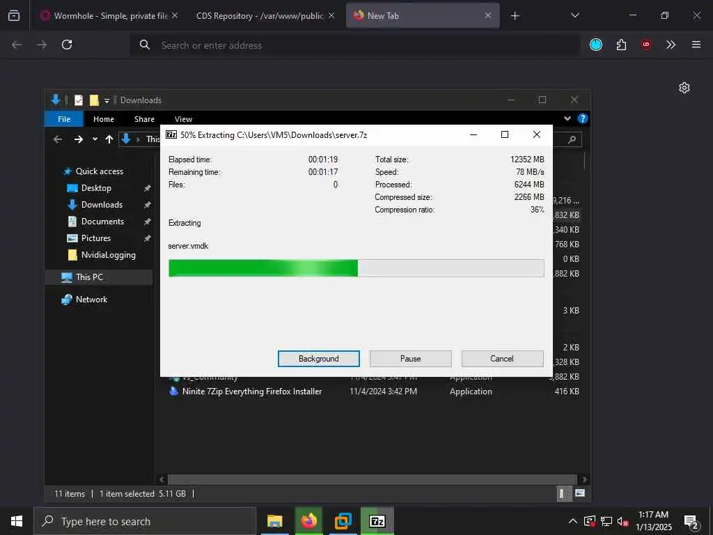Image resolution: width=713 pixels, height=535 pixels.
Task: Open Downloads in Explorer sidebar
Action: coord(102,205)
